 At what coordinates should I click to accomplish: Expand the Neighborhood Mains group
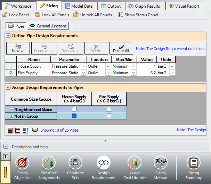pos(11,110)
